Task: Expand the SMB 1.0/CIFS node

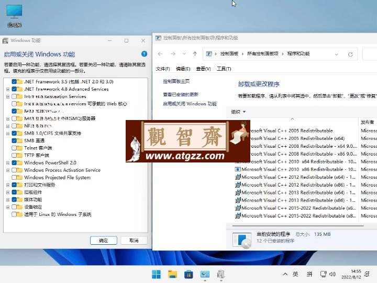Action: coord(8,134)
